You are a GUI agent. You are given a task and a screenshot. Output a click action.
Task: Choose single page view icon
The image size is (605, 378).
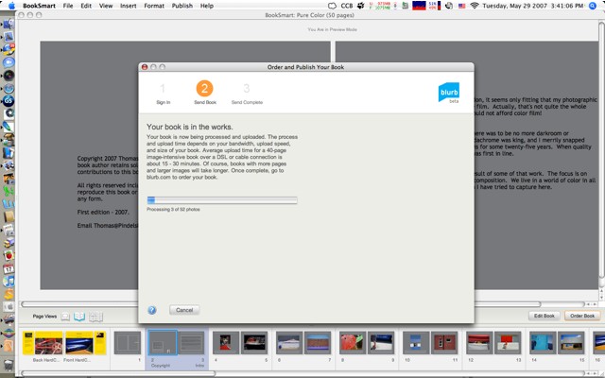pos(65,317)
